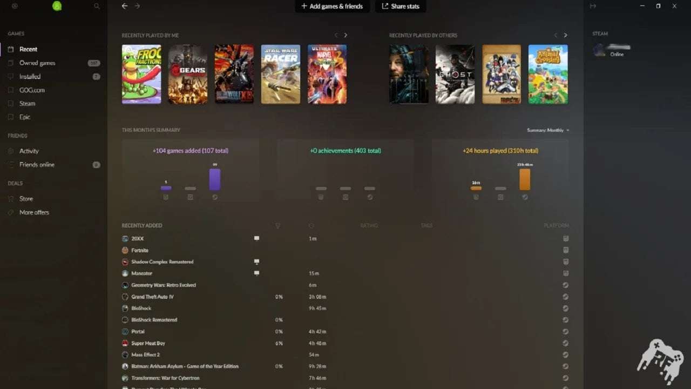Click the installed monitor icon on the Maneater row
This screenshot has height=389, width=691.
pyautogui.click(x=256, y=273)
